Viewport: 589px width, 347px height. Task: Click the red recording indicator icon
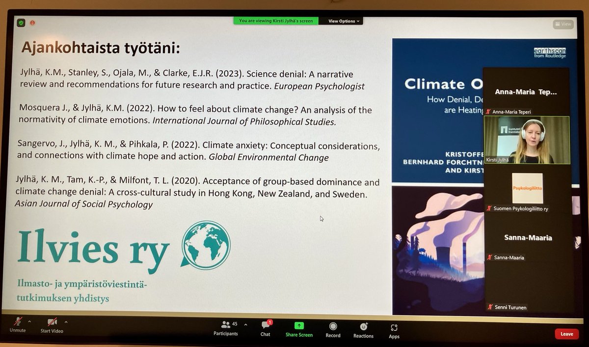33,23
